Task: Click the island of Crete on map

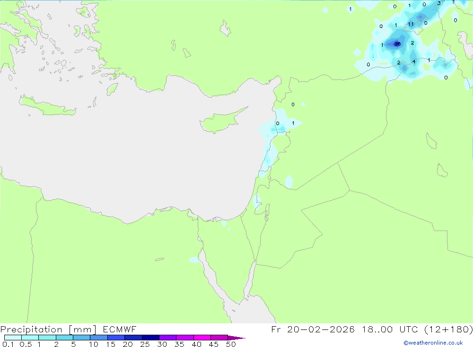Action: point(48,107)
